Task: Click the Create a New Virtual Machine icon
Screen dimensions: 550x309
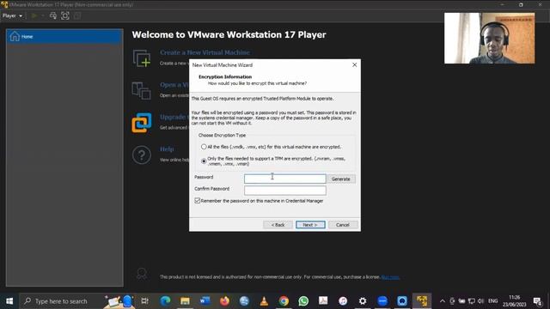Action: 142,58
